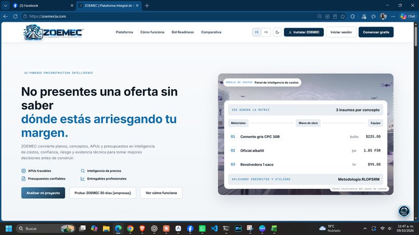The height and width of the screenshot is (235, 419).
Task: Click Iniciar sesión button
Action: coord(341,32)
